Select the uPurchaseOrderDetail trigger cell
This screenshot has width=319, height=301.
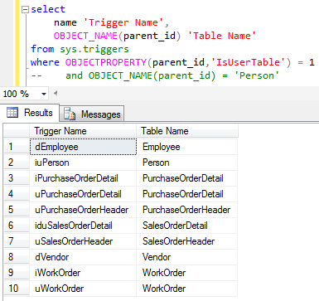83,194
